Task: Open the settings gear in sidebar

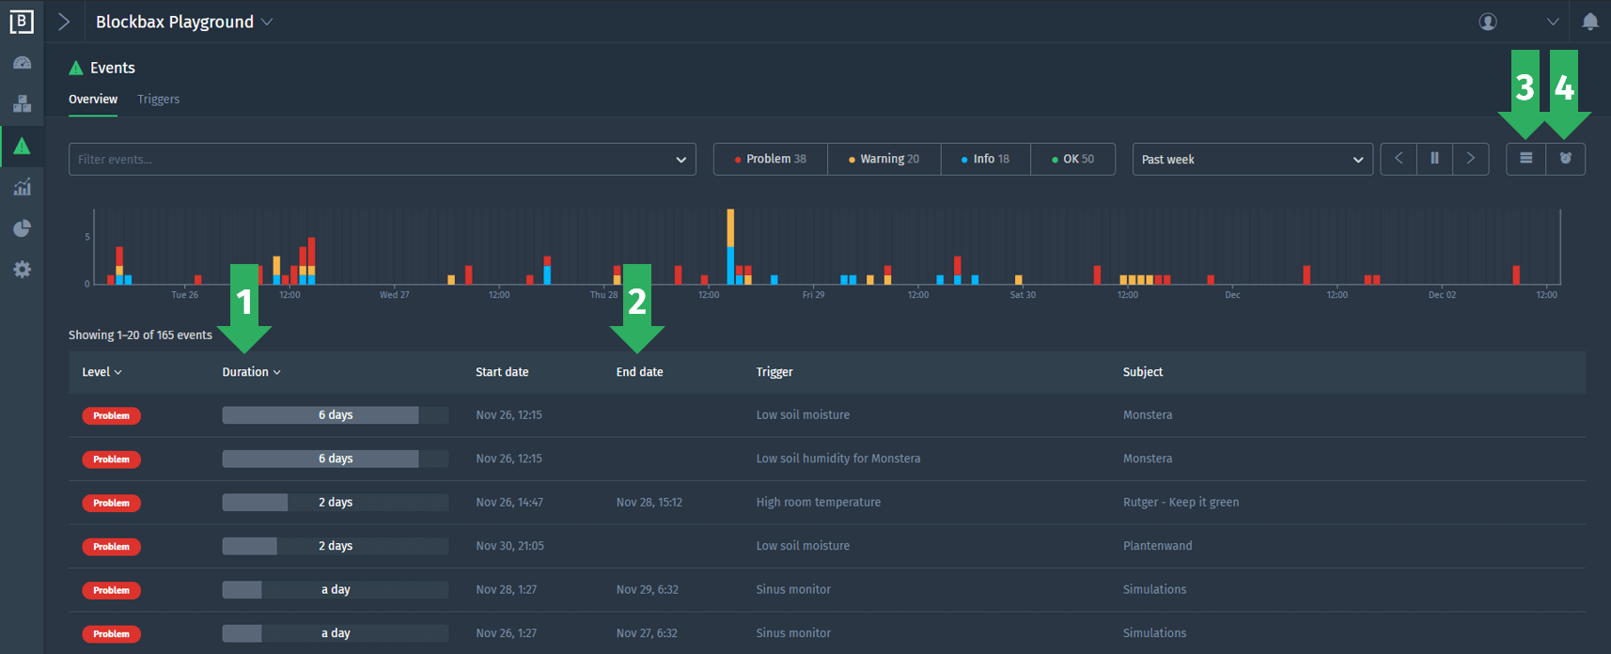Action: (22, 270)
